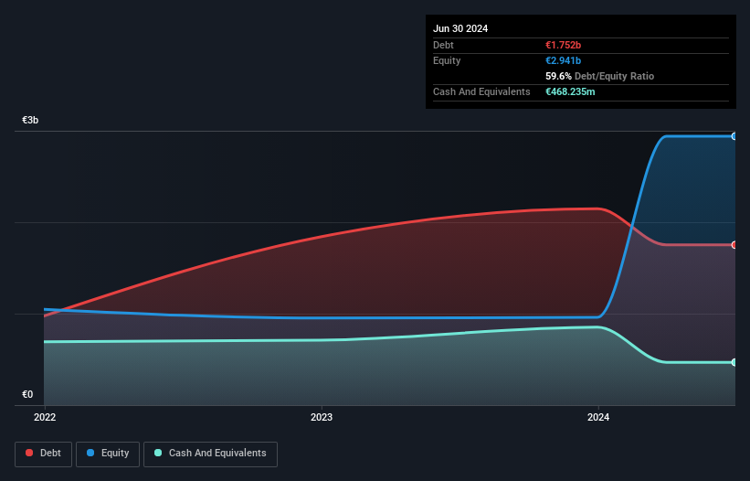Click the €3b y-axis label

coord(30,120)
